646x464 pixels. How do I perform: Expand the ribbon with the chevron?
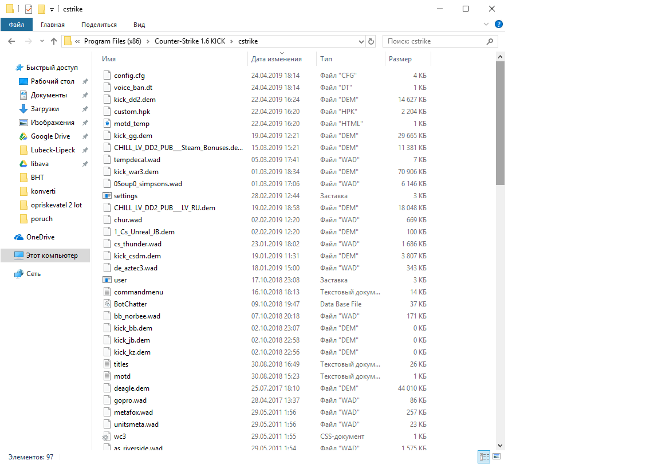(x=486, y=24)
